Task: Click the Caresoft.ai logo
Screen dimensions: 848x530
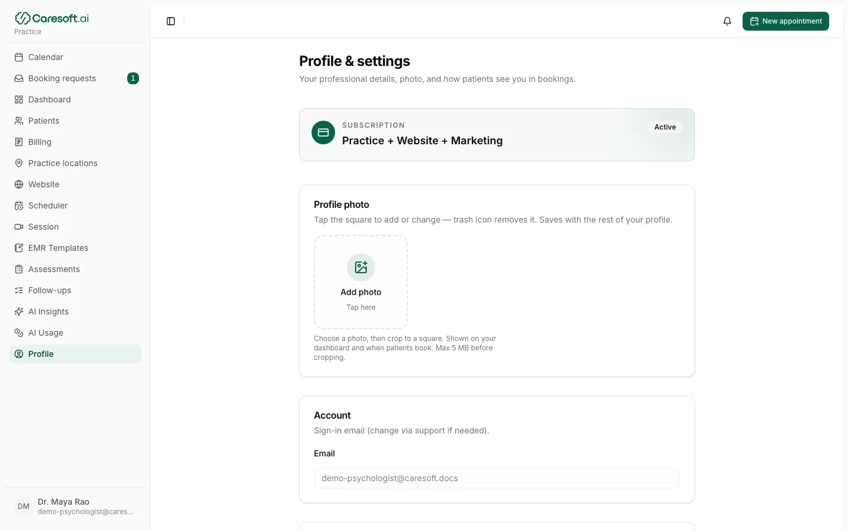Action: [52, 18]
